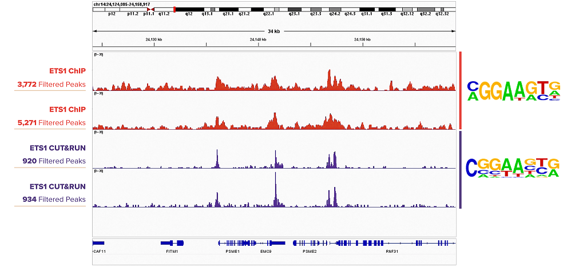Click the CUT&RUN motif logo beside the purple bar
The height and width of the screenshot is (267, 575).
tap(512, 168)
